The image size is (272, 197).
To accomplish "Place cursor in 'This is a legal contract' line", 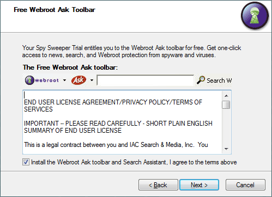I will 116,145.
